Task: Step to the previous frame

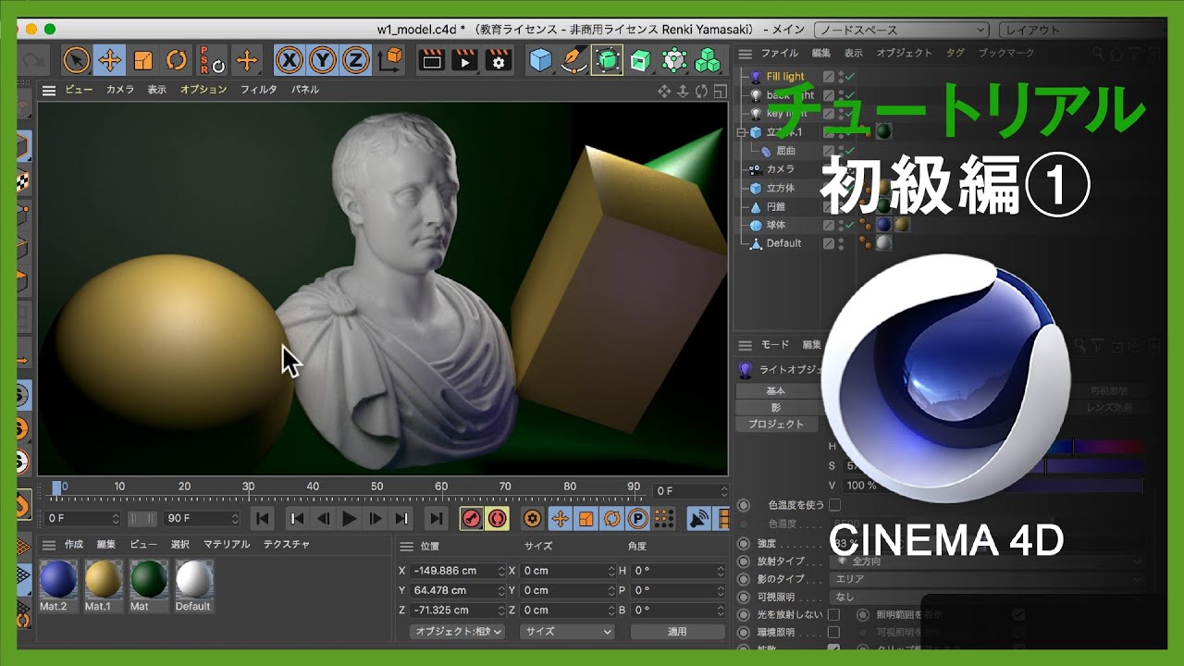Action: point(323,519)
